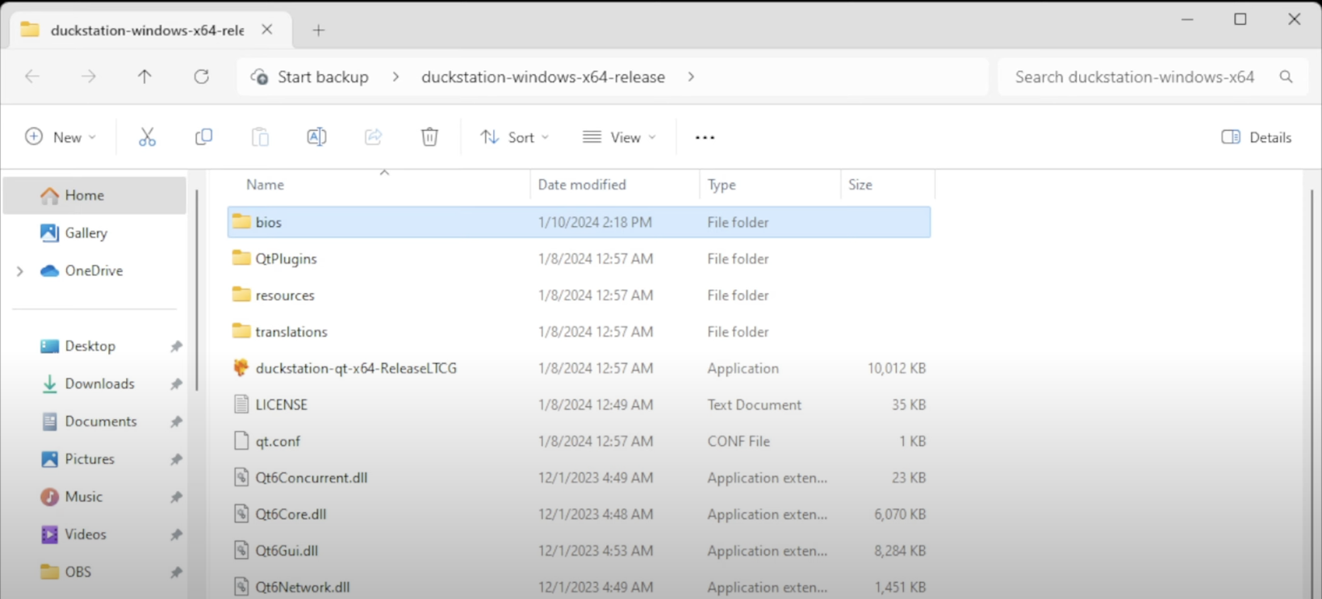Expand chevron after duckstation-windows-x64-release breadcrumb

(x=691, y=77)
